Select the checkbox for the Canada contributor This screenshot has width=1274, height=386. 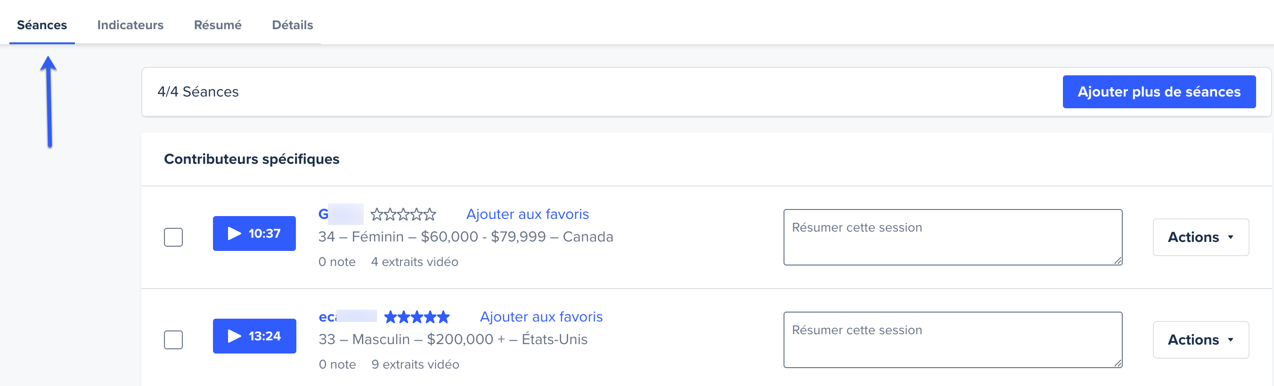173,237
